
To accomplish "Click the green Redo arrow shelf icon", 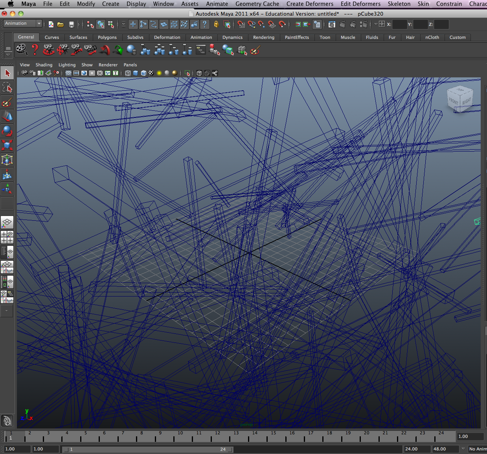I will point(118,50).
